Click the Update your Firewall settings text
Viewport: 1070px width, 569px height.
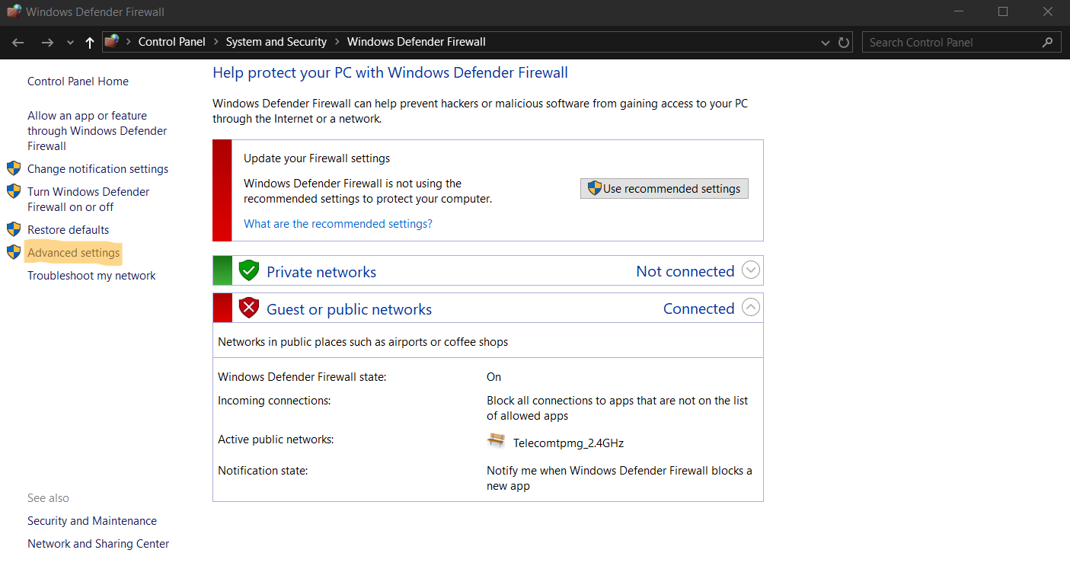click(x=317, y=158)
